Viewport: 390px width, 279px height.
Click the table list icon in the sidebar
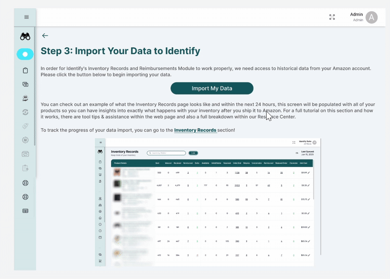25,211
